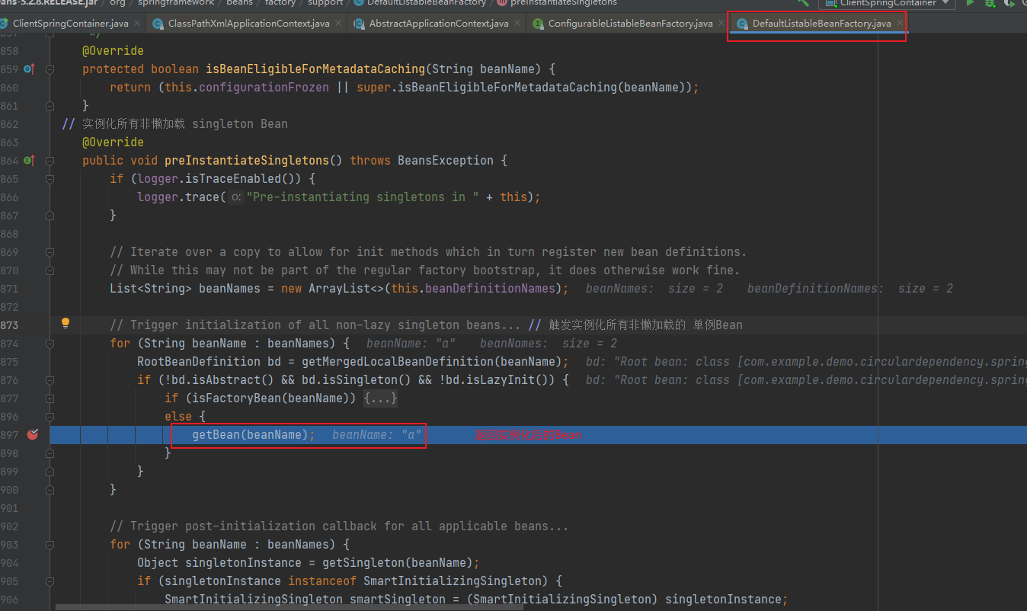Expand the folded isFactoryBean block on line 877
This screenshot has height=611, width=1027.
(x=50, y=398)
